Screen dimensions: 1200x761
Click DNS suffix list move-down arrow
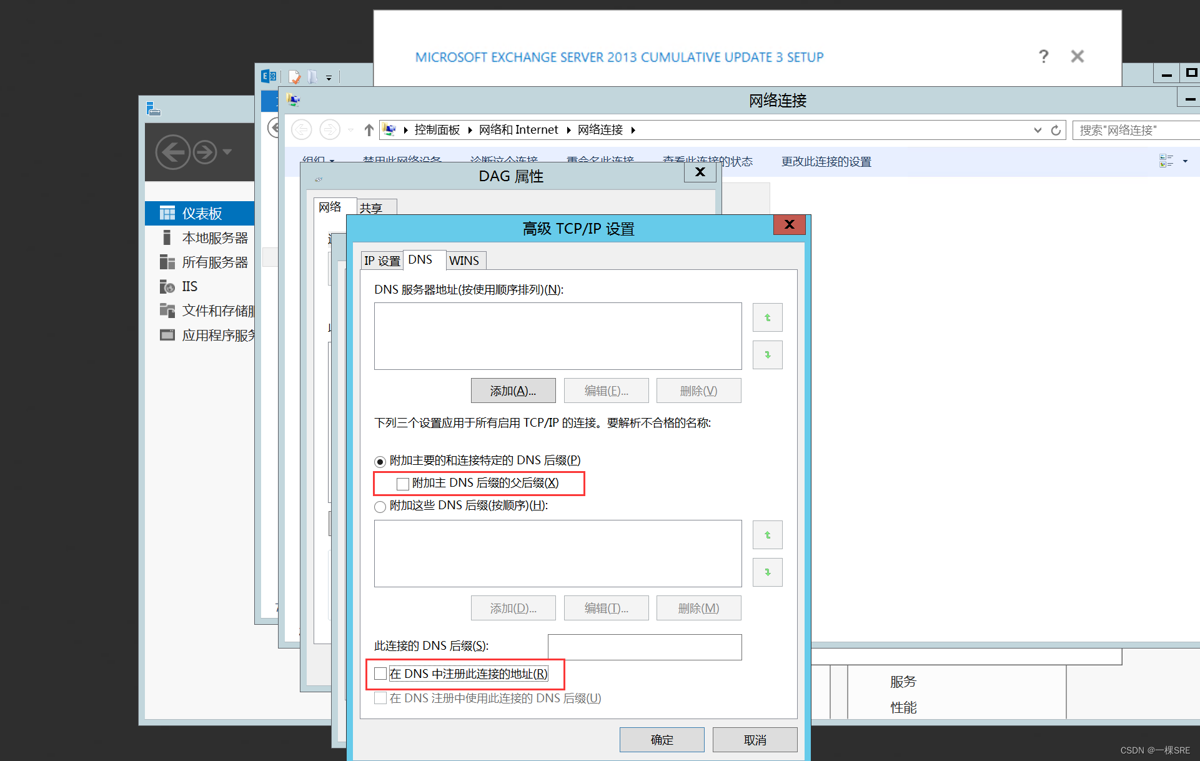click(767, 572)
